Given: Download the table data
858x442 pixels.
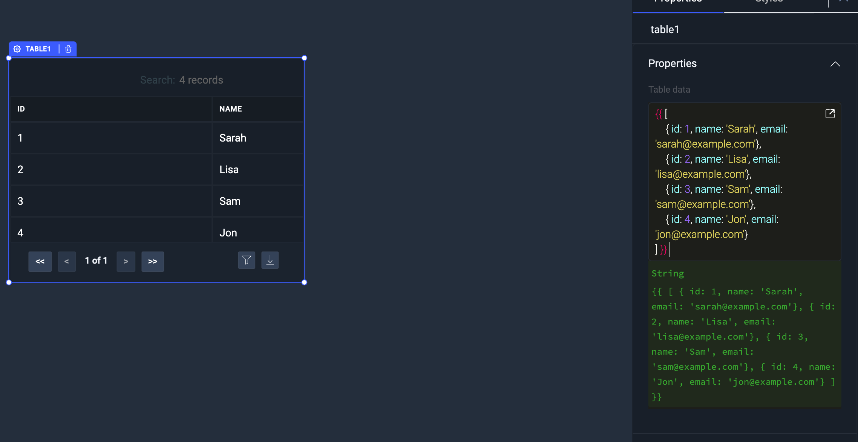Looking at the screenshot, I should pos(270,260).
